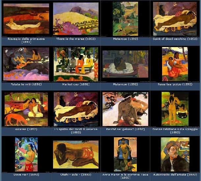
Task: Select the Arearea painting with red dog
Action: (26, 109)
